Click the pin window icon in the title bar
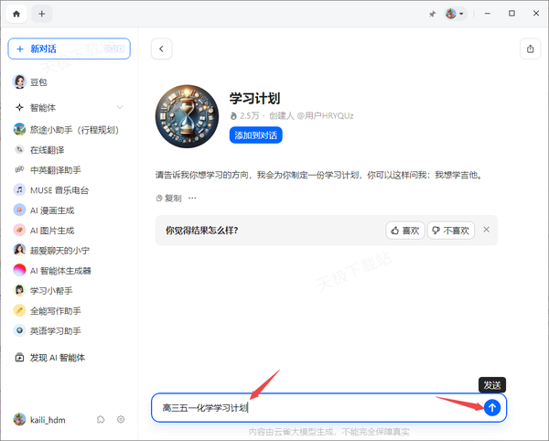This screenshot has width=549, height=441. (x=431, y=14)
